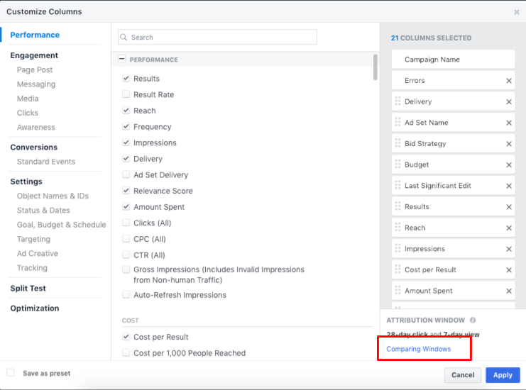This screenshot has height=390, width=526.
Task: Check the CTR (All) checkbox
Action: (126, 255)
